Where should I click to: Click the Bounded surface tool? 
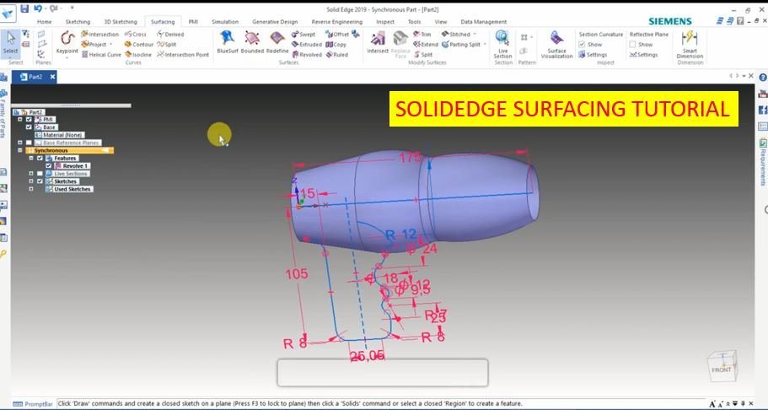pos(252,41)
